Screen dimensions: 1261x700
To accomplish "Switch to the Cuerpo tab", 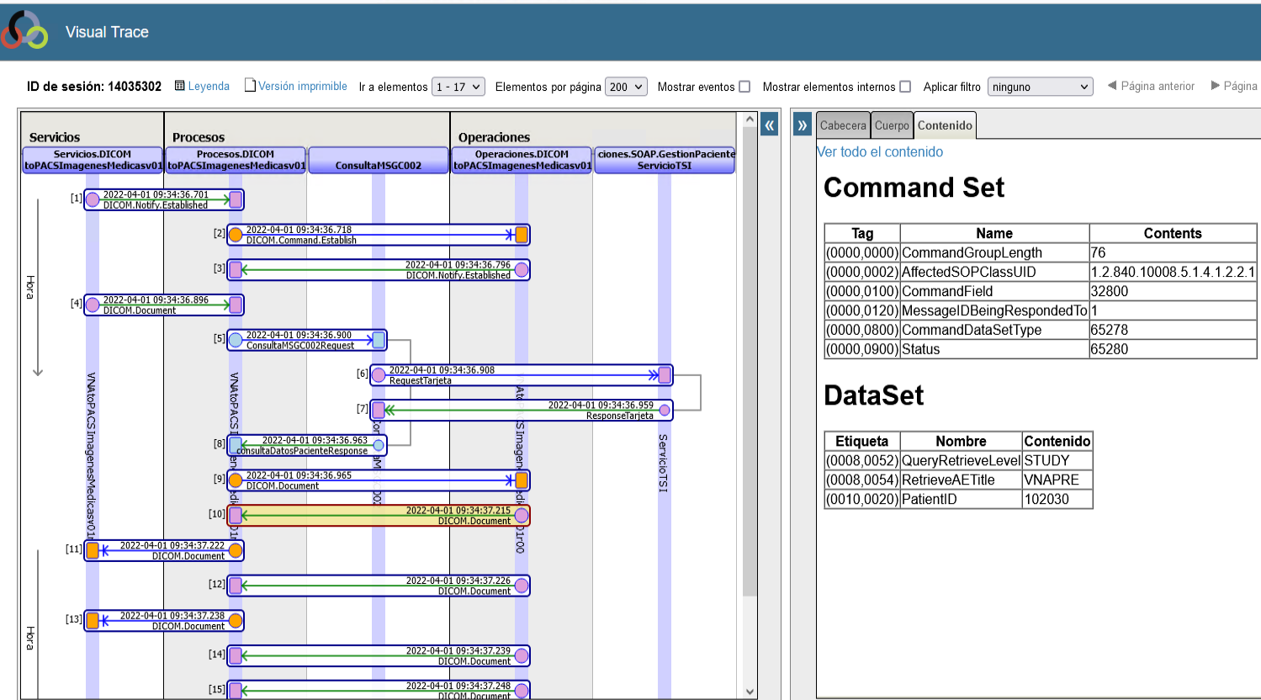I will coord(892,125).
